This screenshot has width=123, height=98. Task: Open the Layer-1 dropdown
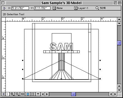(x=76, y=8)
